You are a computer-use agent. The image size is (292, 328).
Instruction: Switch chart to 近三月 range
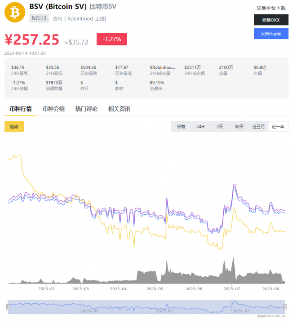pyautogui.click(x=258, y=127)
